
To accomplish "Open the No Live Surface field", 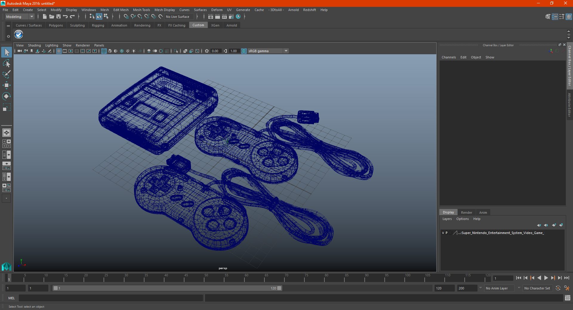I will [x=179, y=17].
